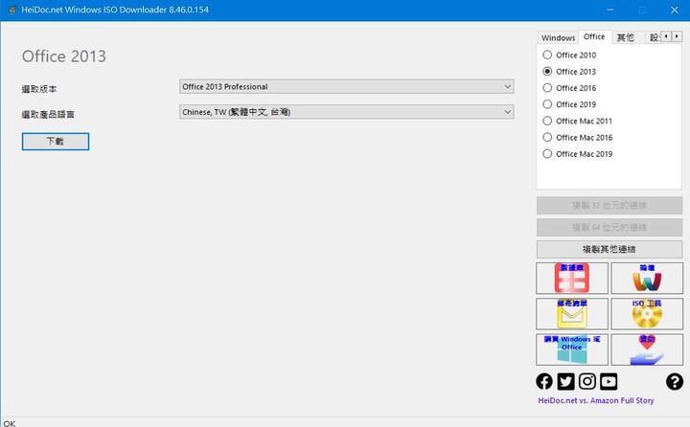Click the 選取版本 label
The image size is (690, 427).
click(39, 89)
